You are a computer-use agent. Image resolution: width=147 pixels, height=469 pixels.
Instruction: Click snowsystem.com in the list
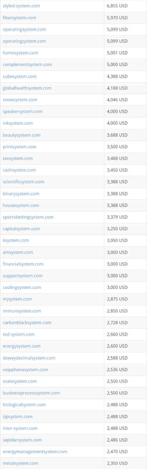(20, 100)
